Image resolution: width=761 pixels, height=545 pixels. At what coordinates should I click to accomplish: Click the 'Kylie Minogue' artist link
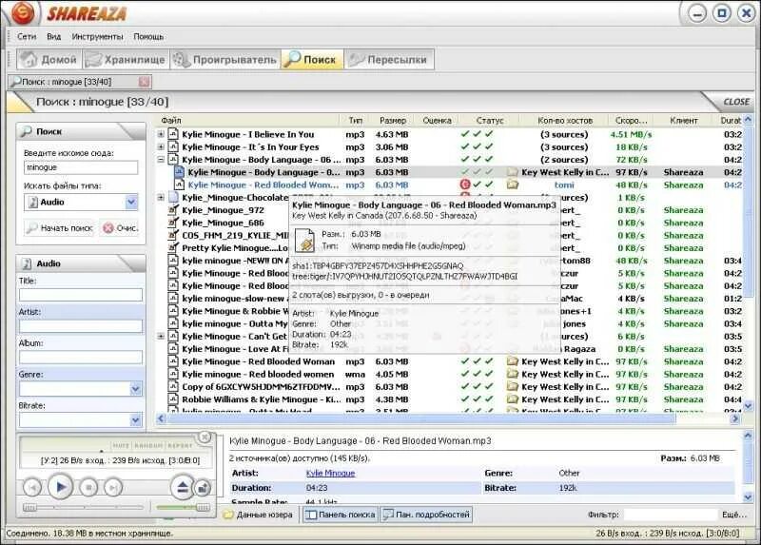(330, 473)
